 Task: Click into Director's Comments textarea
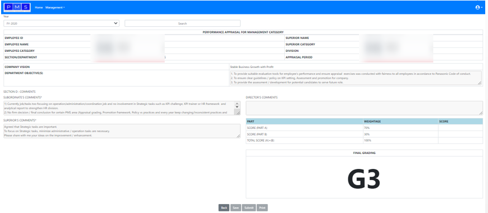point(364,108)
